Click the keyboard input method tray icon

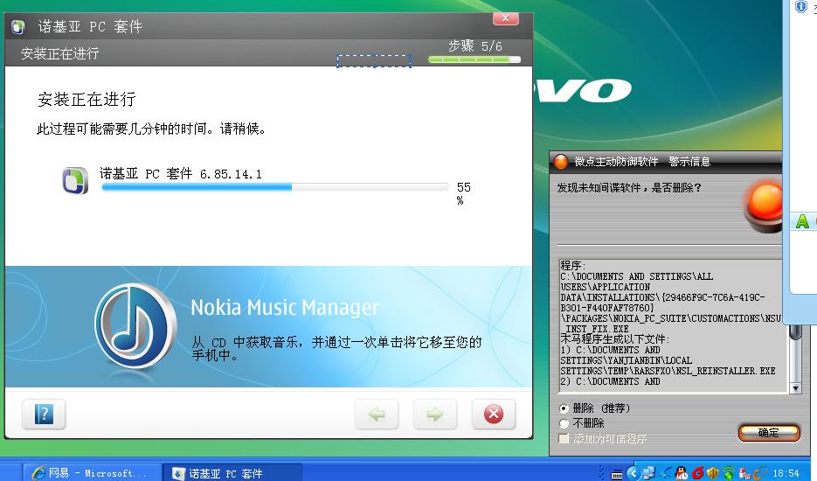618,473
